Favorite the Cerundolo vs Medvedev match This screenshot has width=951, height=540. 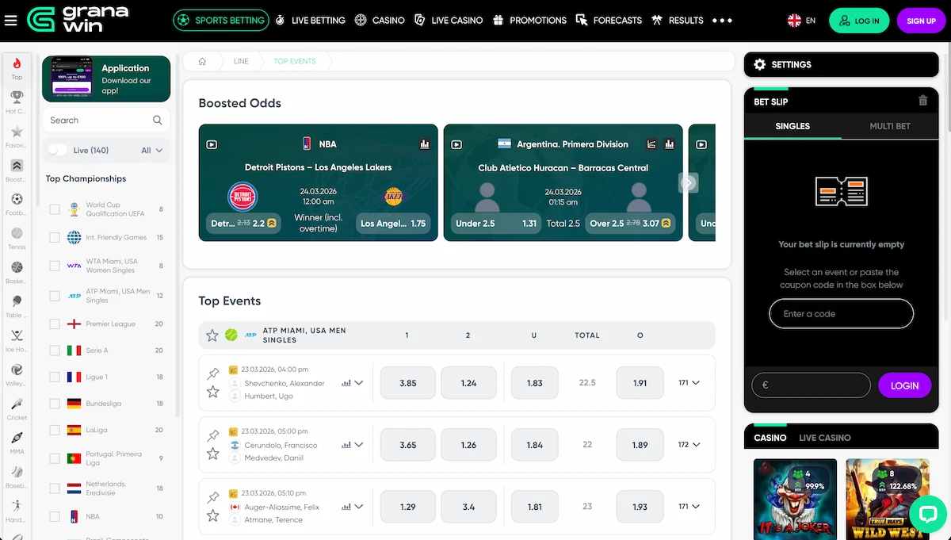point(212,454)
